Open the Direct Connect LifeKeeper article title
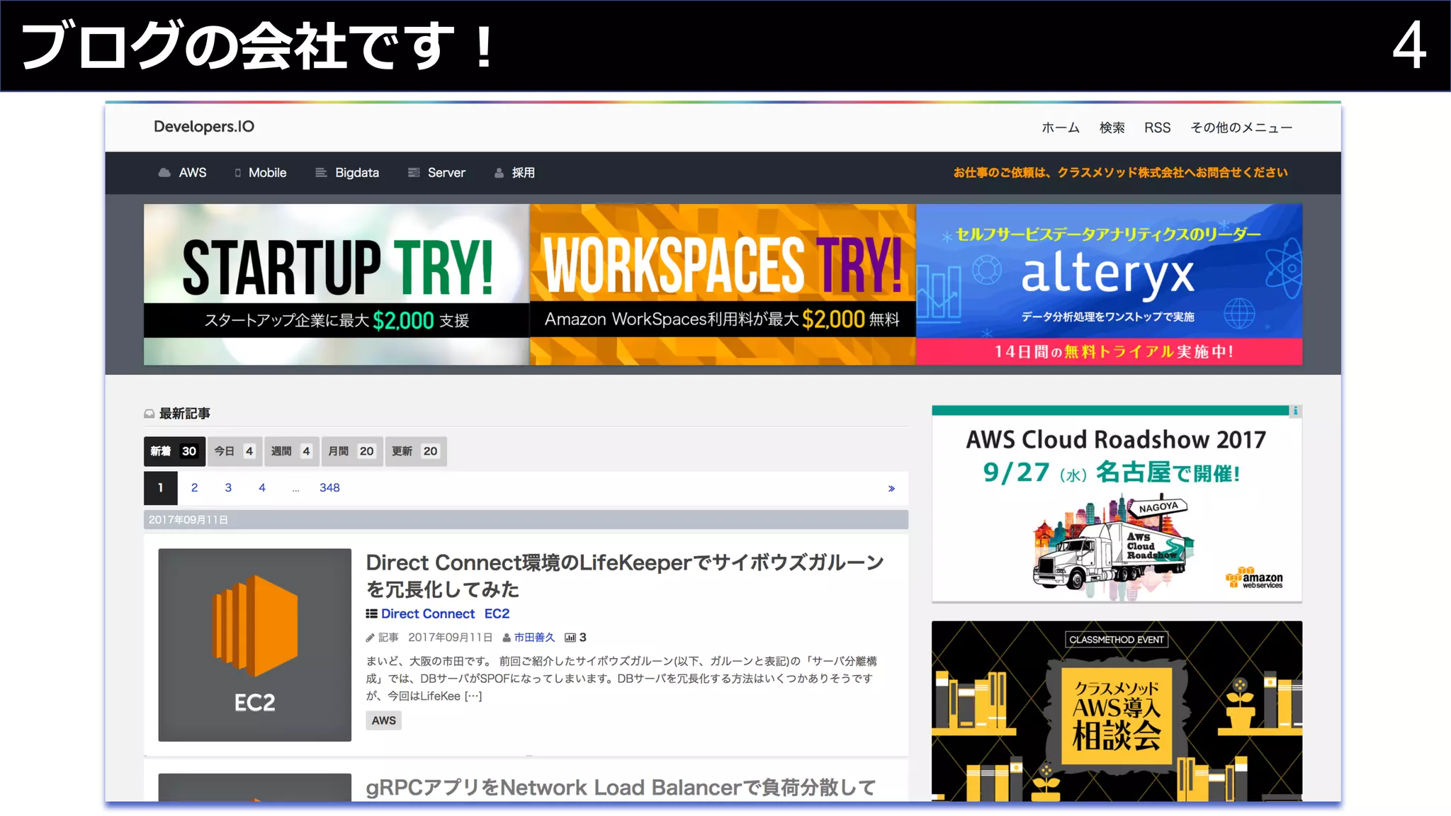 [625, 576]
